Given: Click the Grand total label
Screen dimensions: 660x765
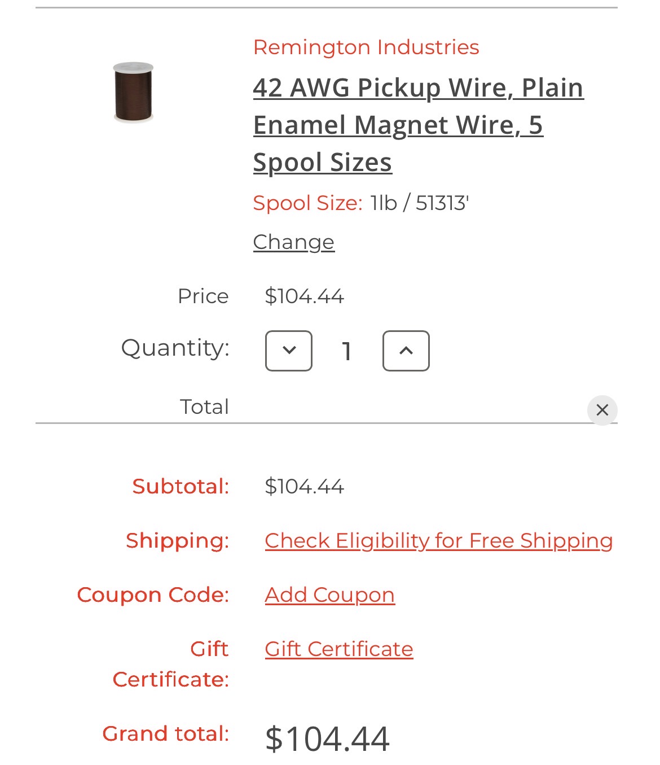Looking at the screenshot, I should click(166, 733).
